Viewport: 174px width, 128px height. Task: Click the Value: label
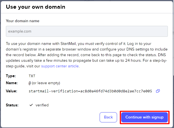[12, 91]
